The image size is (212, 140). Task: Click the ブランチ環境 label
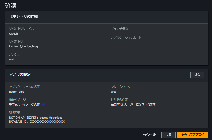click(x=119, y=29)
